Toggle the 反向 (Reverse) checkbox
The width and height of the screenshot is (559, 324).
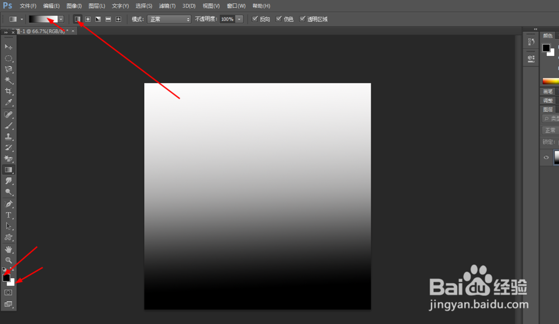254,19
